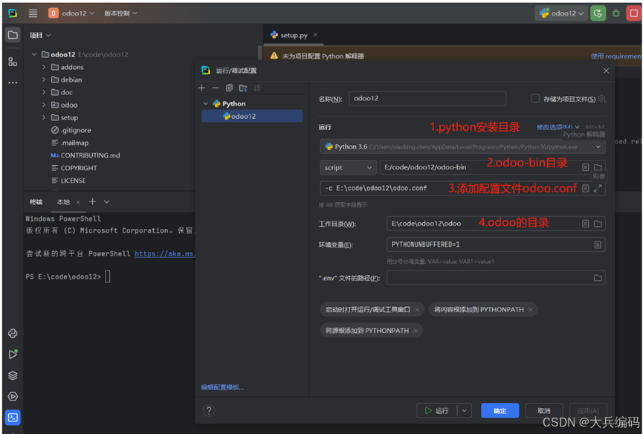Open the Services tool window
Screen dimensions: 643x434
[x=13, y=396]
